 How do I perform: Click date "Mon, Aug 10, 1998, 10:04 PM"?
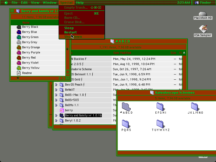point(134,64)
